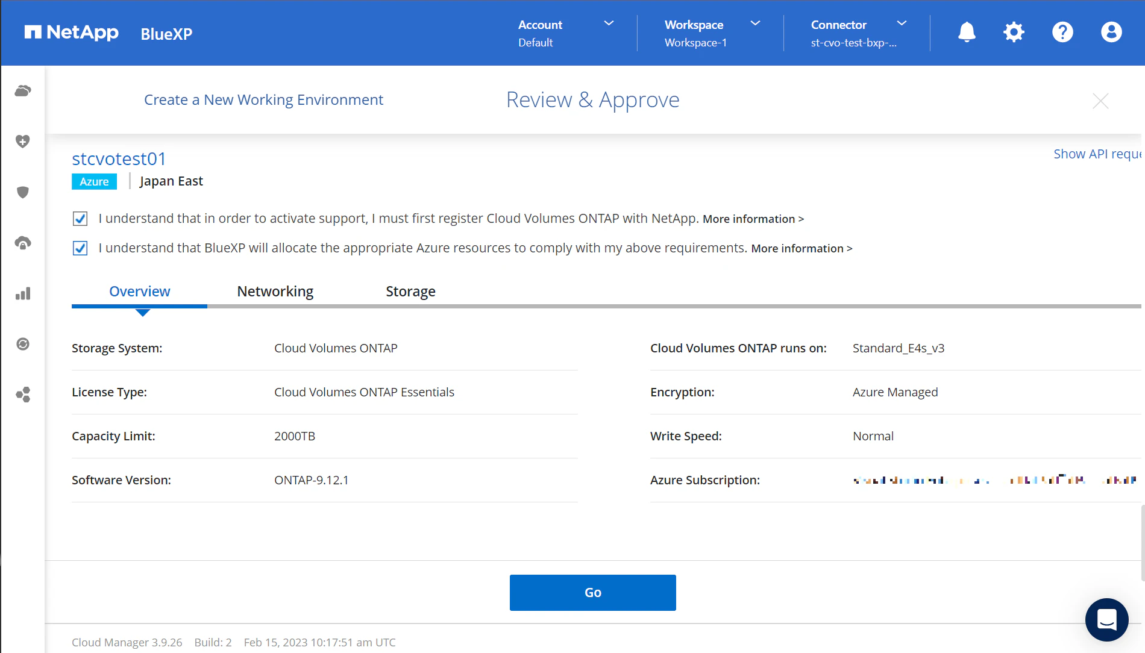Click the Storage System Cloud Volumes ONTAP value
This screenshot has height=653, width=1145.
(336, 348)
